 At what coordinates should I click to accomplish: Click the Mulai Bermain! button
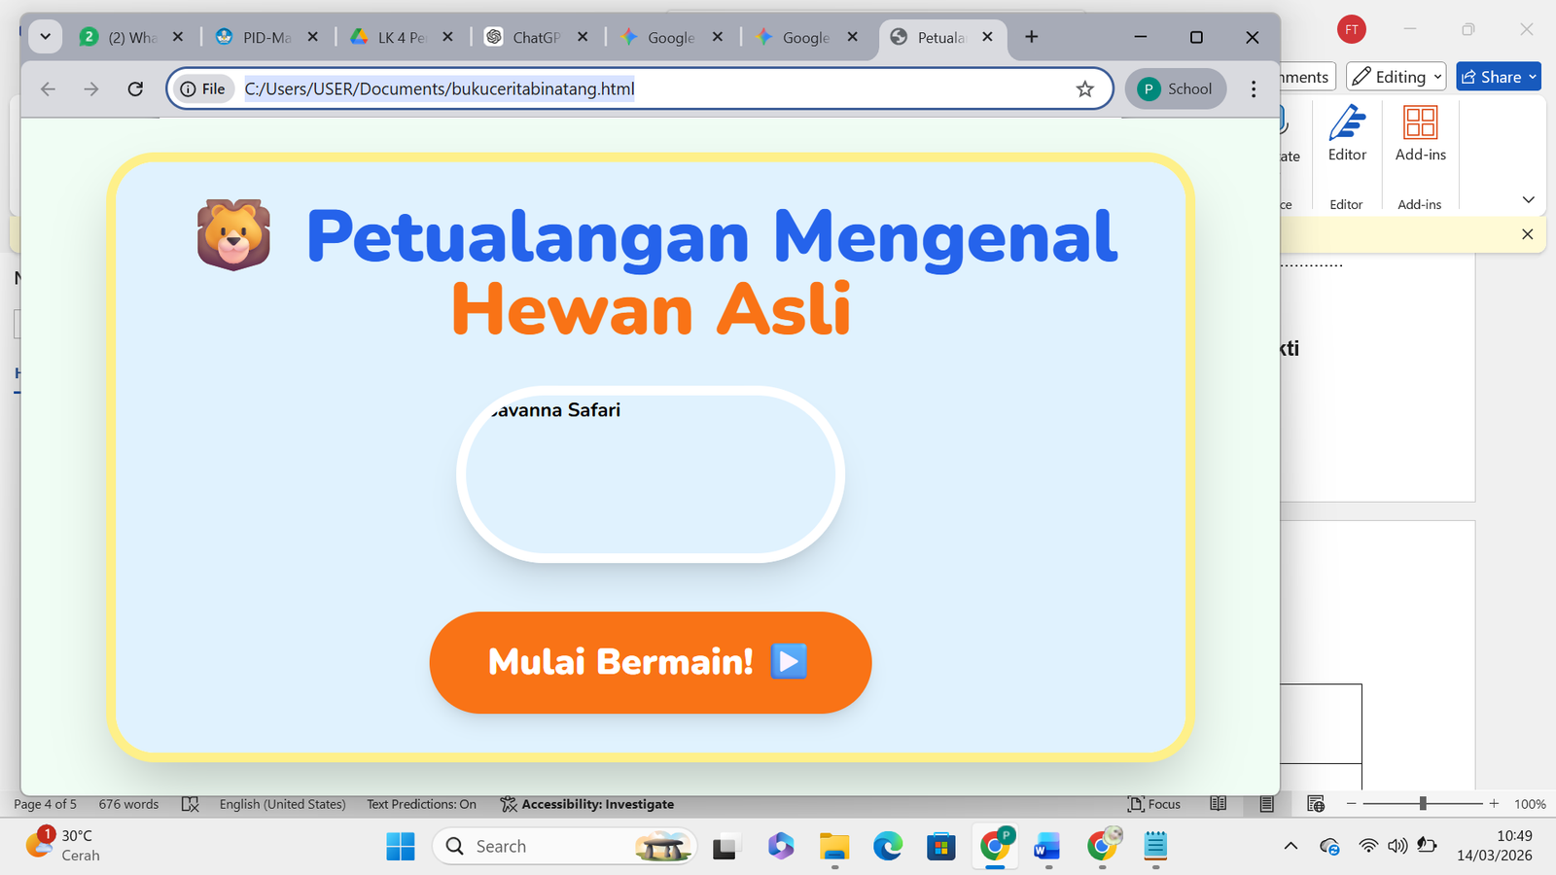[x=651, y=662]
